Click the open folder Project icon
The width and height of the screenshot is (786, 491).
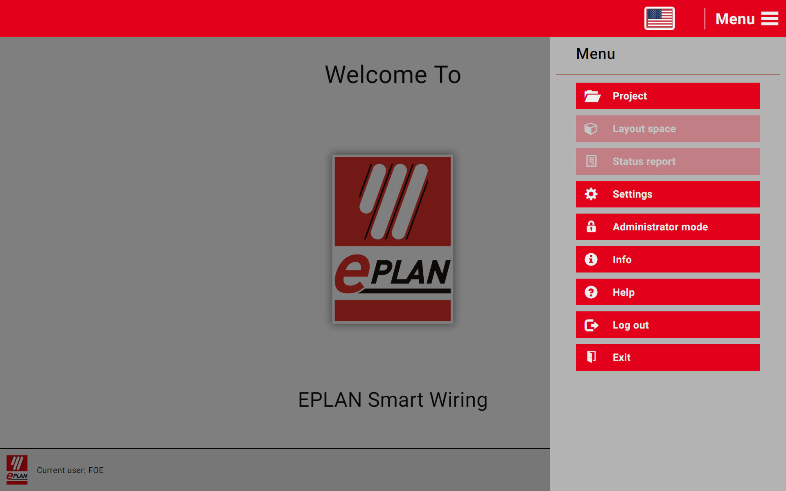pos(592,96)
